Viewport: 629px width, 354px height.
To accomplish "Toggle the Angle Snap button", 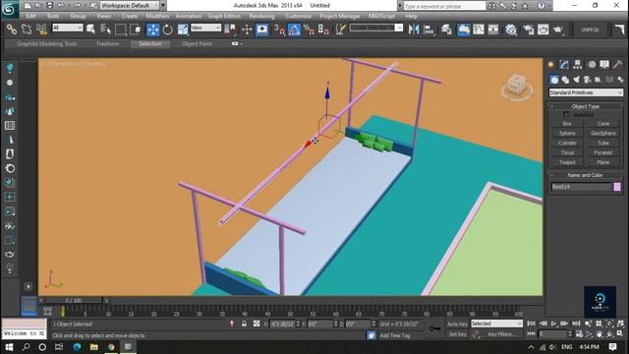I will [294, 29].
